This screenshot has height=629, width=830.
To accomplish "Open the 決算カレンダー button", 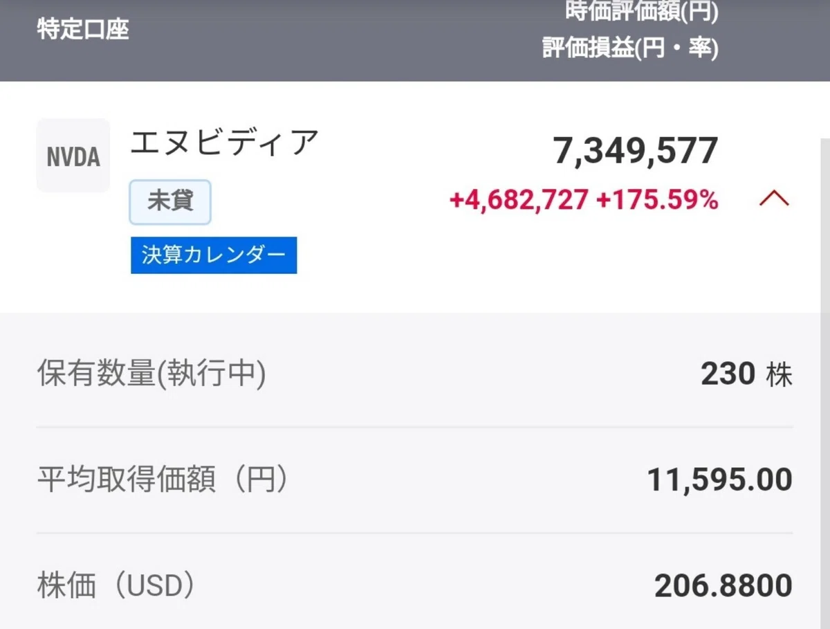I will click(214, 255).
